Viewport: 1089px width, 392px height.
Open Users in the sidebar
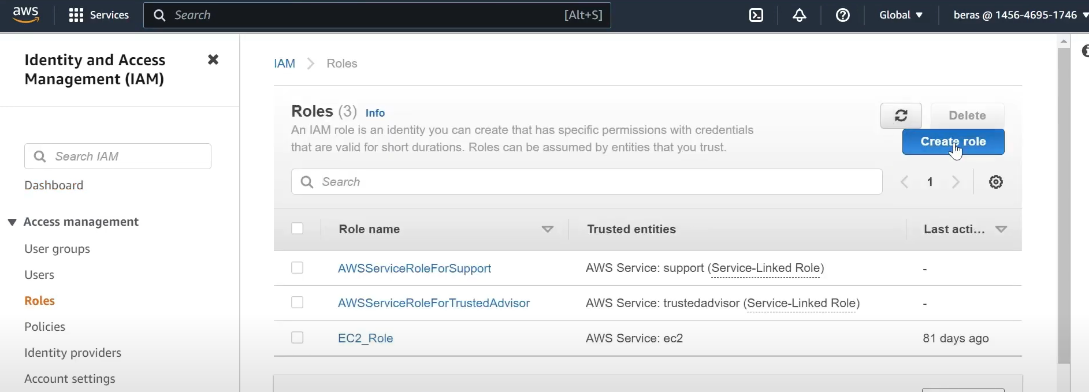click(39, 275)
